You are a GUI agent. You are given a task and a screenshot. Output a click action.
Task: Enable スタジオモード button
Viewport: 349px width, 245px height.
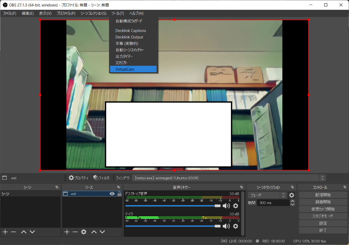point(323,216)
